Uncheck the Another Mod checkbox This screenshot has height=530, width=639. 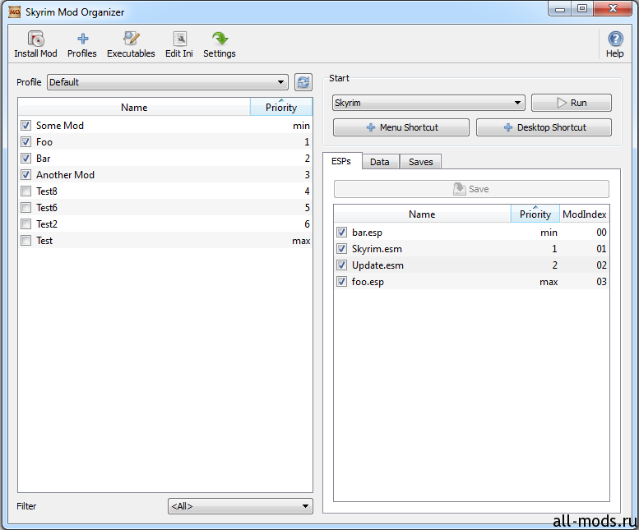(25, 175)
